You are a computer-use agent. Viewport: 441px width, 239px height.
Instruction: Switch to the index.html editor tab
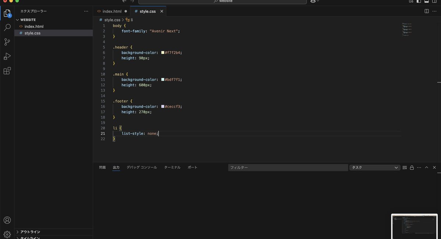click(x=111, y=11)
